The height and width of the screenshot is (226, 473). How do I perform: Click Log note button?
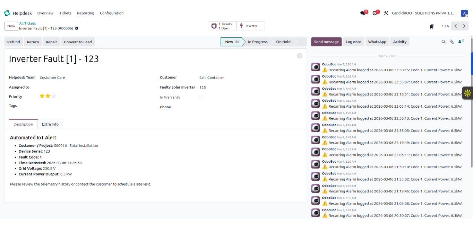353,42
